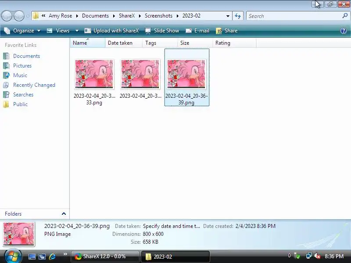Click Switch between windows Quick Launch icon
This screenshot has height=263, width=351.
(x=42, y=256)
